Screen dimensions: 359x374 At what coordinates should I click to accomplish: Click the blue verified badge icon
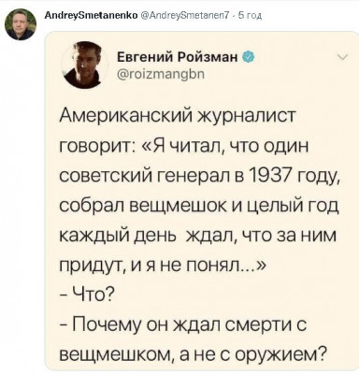click(x=250, y=57)
